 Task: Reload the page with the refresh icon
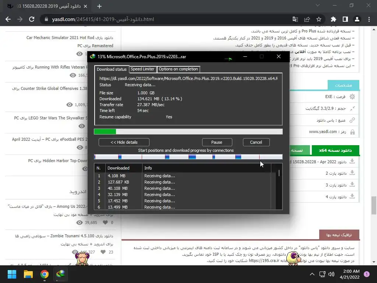coord(32,19)
